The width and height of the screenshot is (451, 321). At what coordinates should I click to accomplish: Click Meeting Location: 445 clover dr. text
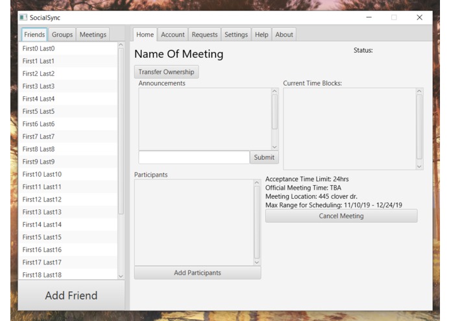pos(311,196)
